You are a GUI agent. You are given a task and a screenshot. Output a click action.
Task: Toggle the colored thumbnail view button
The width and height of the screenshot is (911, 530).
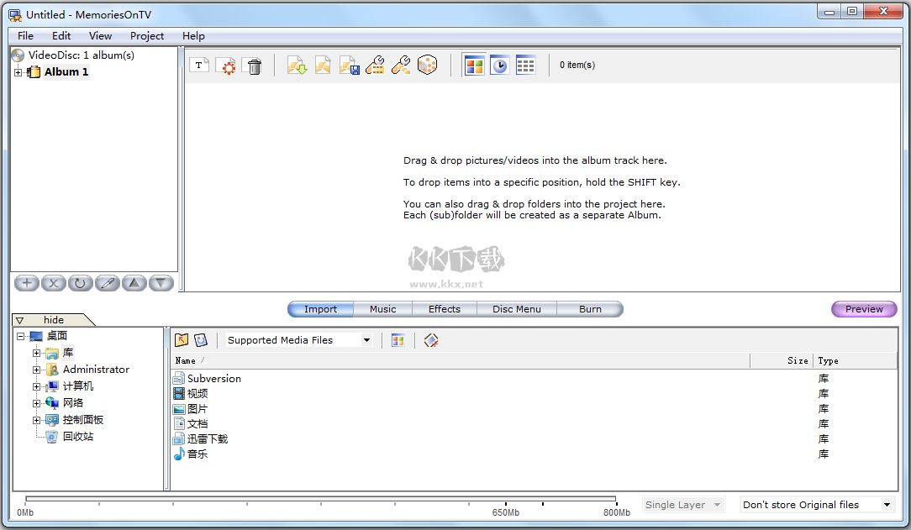(474, 66)
